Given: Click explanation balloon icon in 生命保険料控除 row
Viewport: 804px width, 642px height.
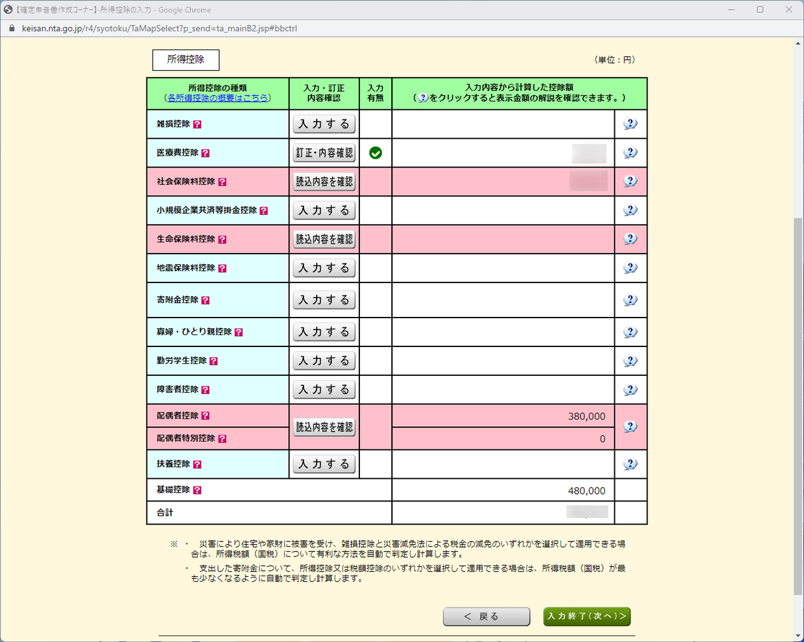Looking at the screenshot, I should click(x=631, y=240).
